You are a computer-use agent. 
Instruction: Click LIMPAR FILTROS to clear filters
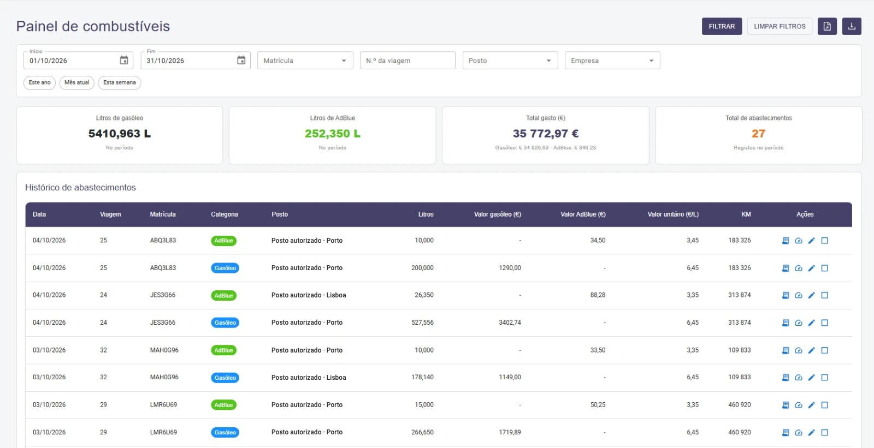click(x=779, y=26)
